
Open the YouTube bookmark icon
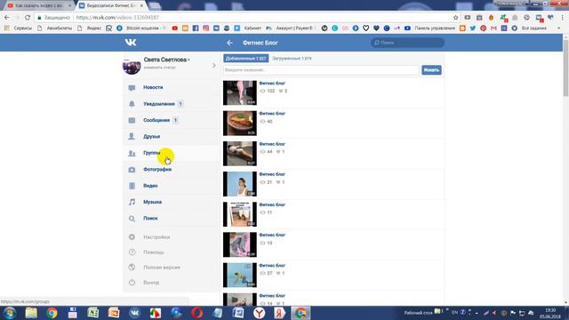click(174, 28)
